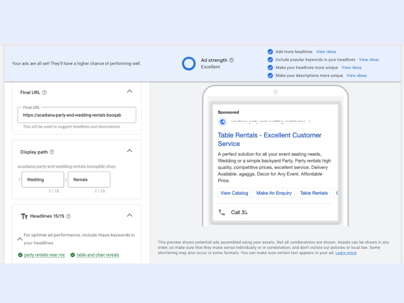Collapse the Headlines section
Viewport: 404px width, 303px height.
130,215
